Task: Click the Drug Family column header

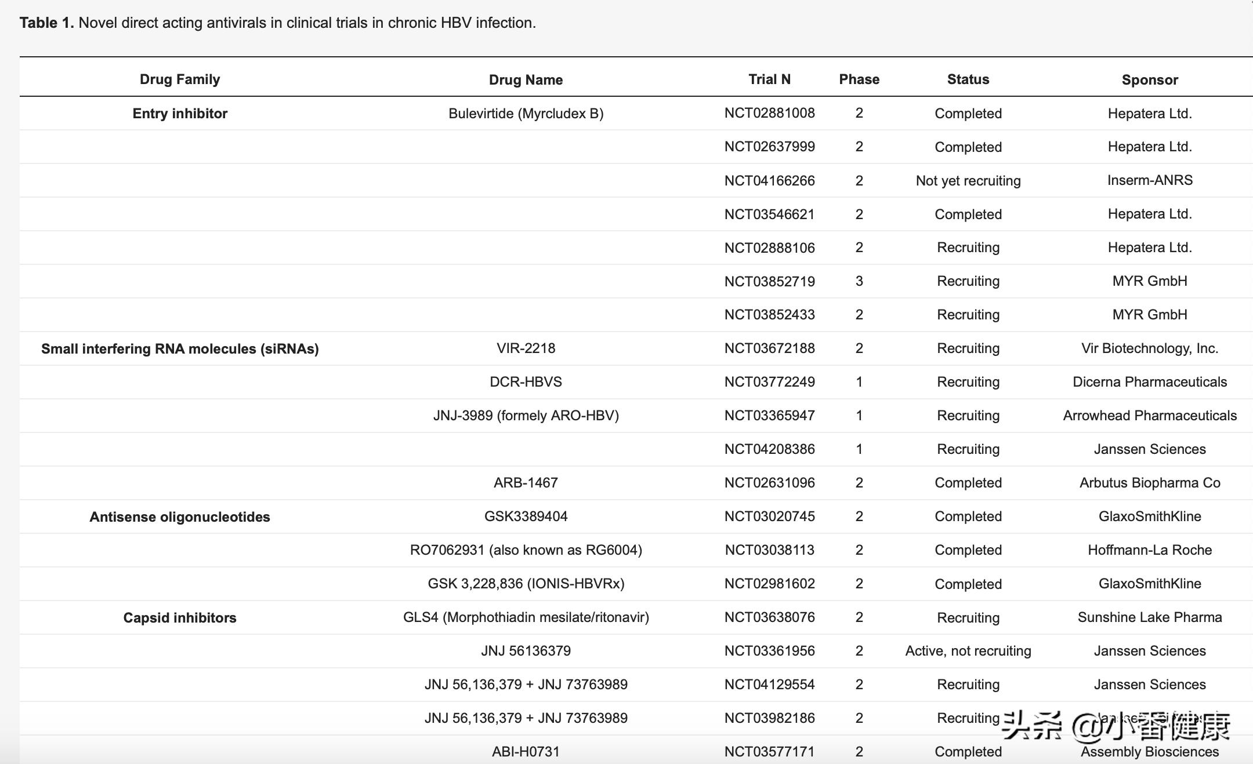Action: [180, 79]
